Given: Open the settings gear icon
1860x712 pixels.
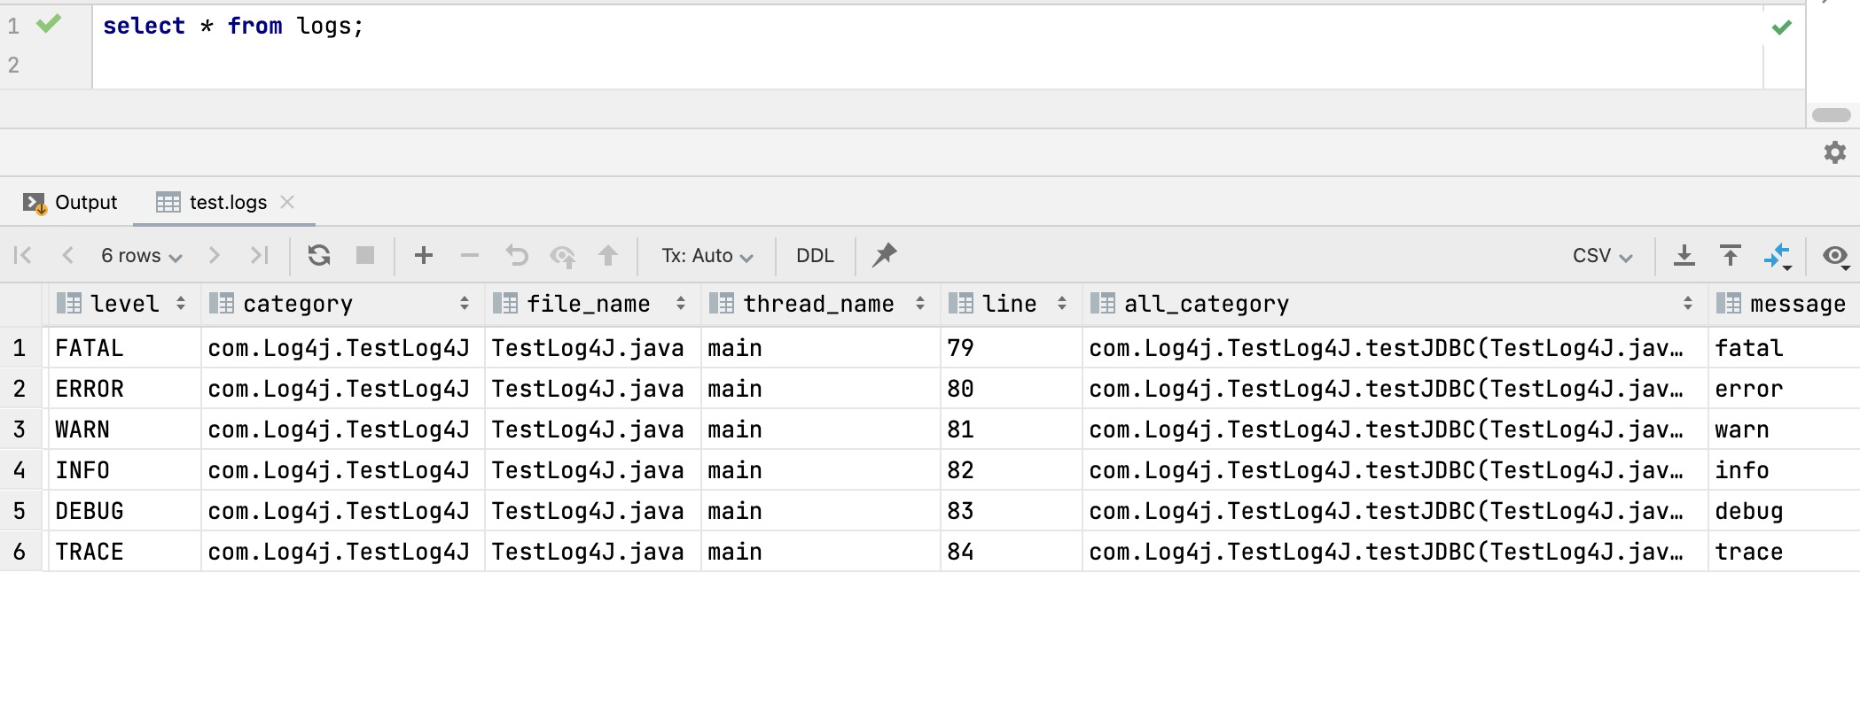Looking at the screenshot, I should pos(1835,152).
